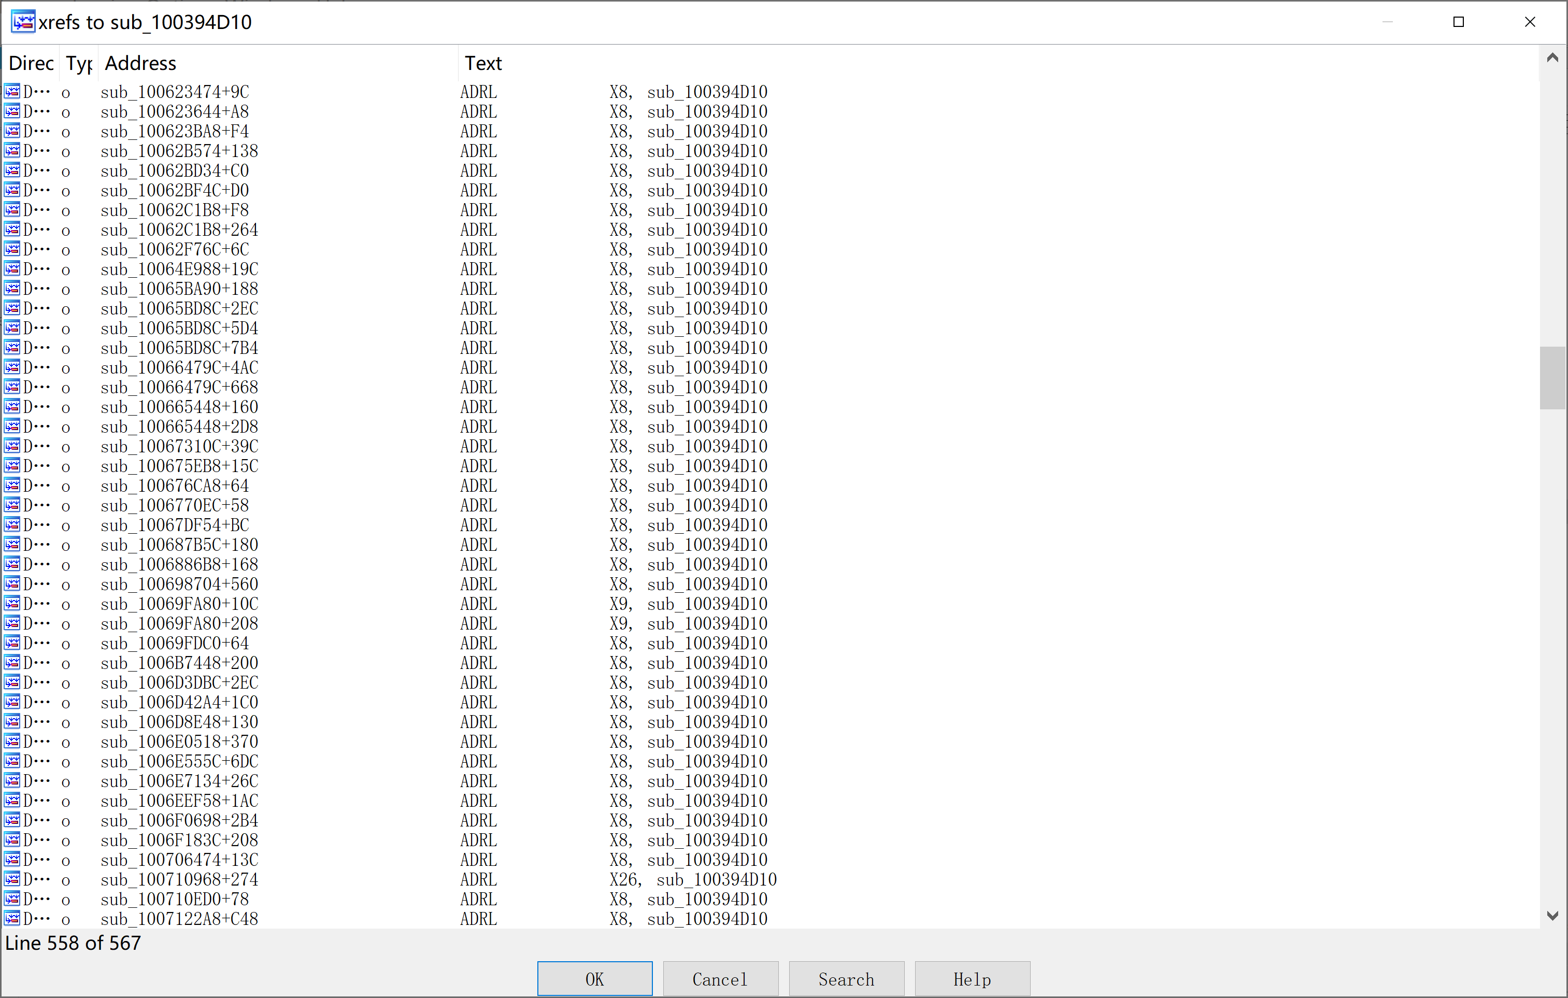Click the row icon for sub_100676CA8+64
Image resolution: width=1568 pixels, height=998 pixels.
tap(12, 485)
